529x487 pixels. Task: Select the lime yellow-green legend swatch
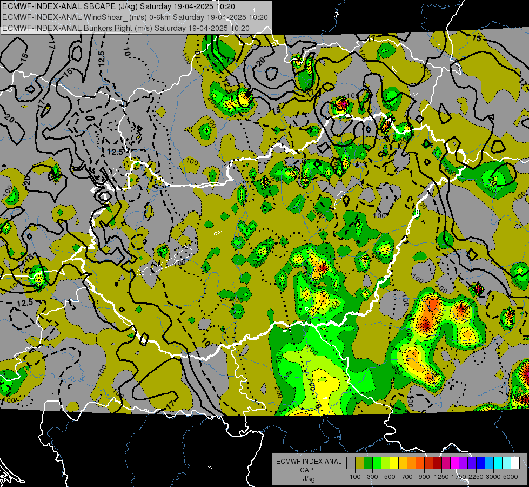pos(385,463)
